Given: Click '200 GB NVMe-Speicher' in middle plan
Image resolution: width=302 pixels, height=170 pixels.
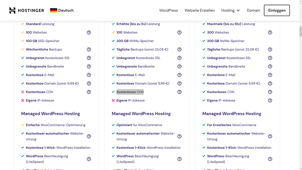Looking at the screenshot, I should (135, 41).
